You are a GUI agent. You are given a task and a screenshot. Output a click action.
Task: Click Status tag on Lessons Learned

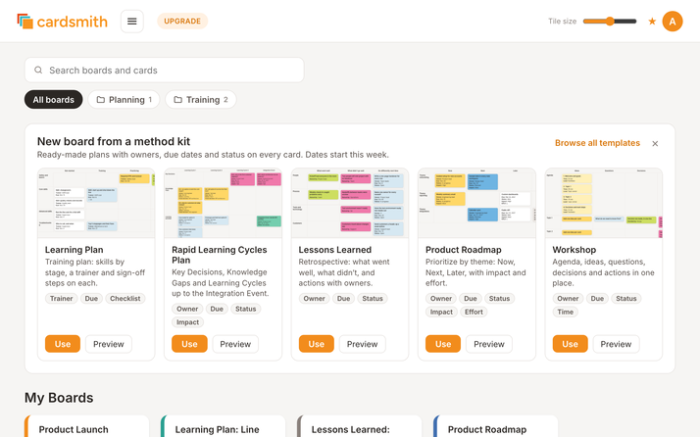click(373, 298)
